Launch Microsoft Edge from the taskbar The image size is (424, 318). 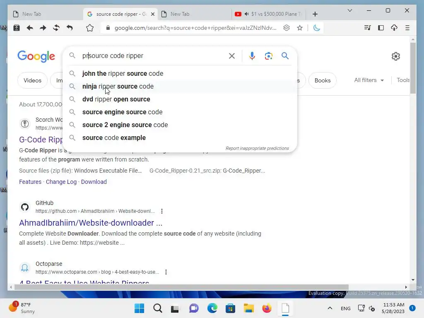click(x=212, y=308)
